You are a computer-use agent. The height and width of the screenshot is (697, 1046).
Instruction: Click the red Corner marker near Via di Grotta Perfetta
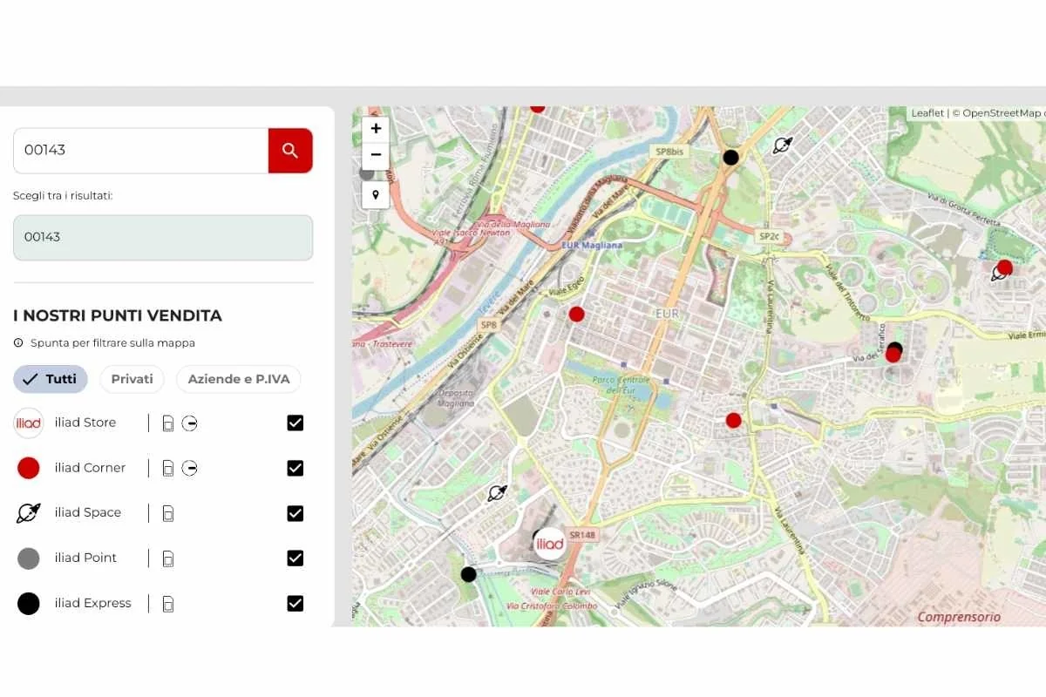pyautogui.click(x=1005, y=267)
